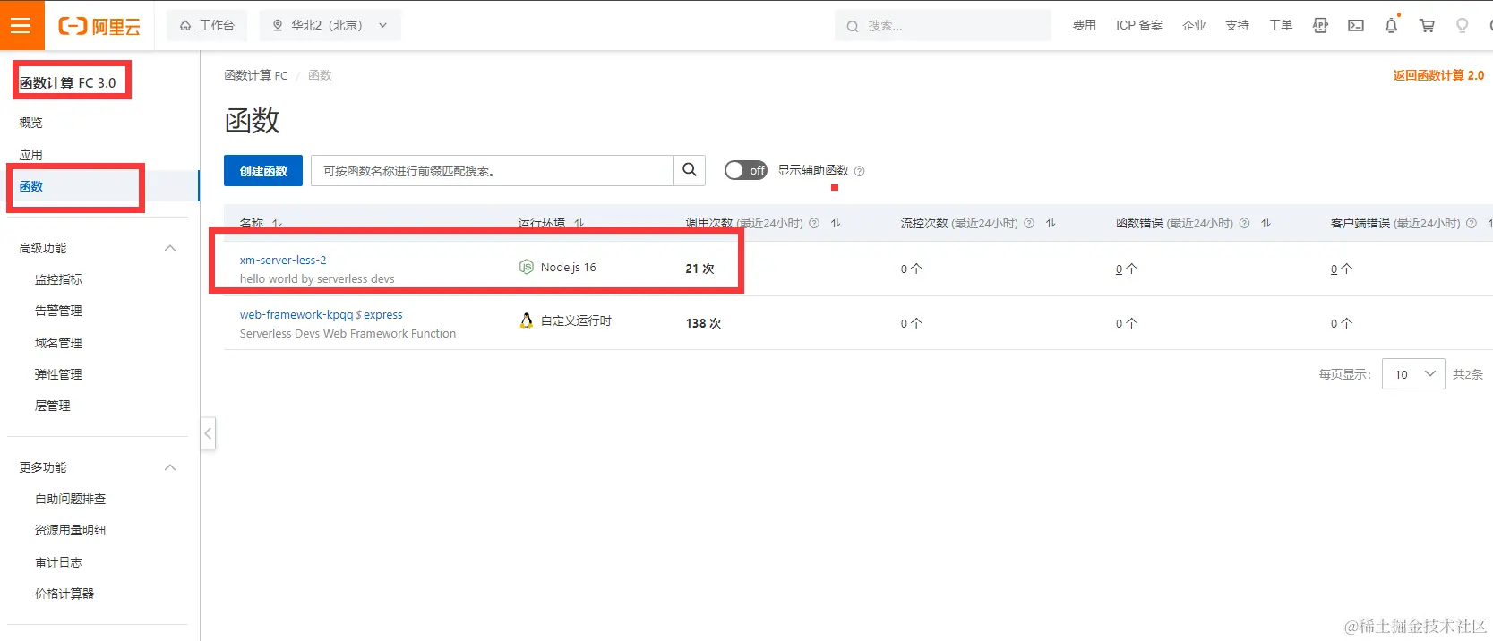Open the 工作台 workbench tab
1493x641 pixels.
[207, 25]
